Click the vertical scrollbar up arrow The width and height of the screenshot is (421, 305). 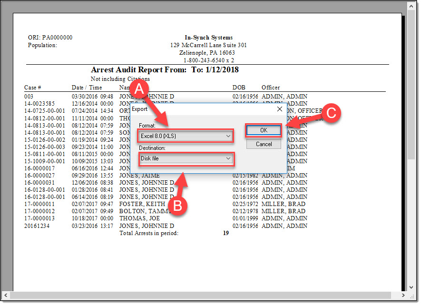click(x=411, y=7)
